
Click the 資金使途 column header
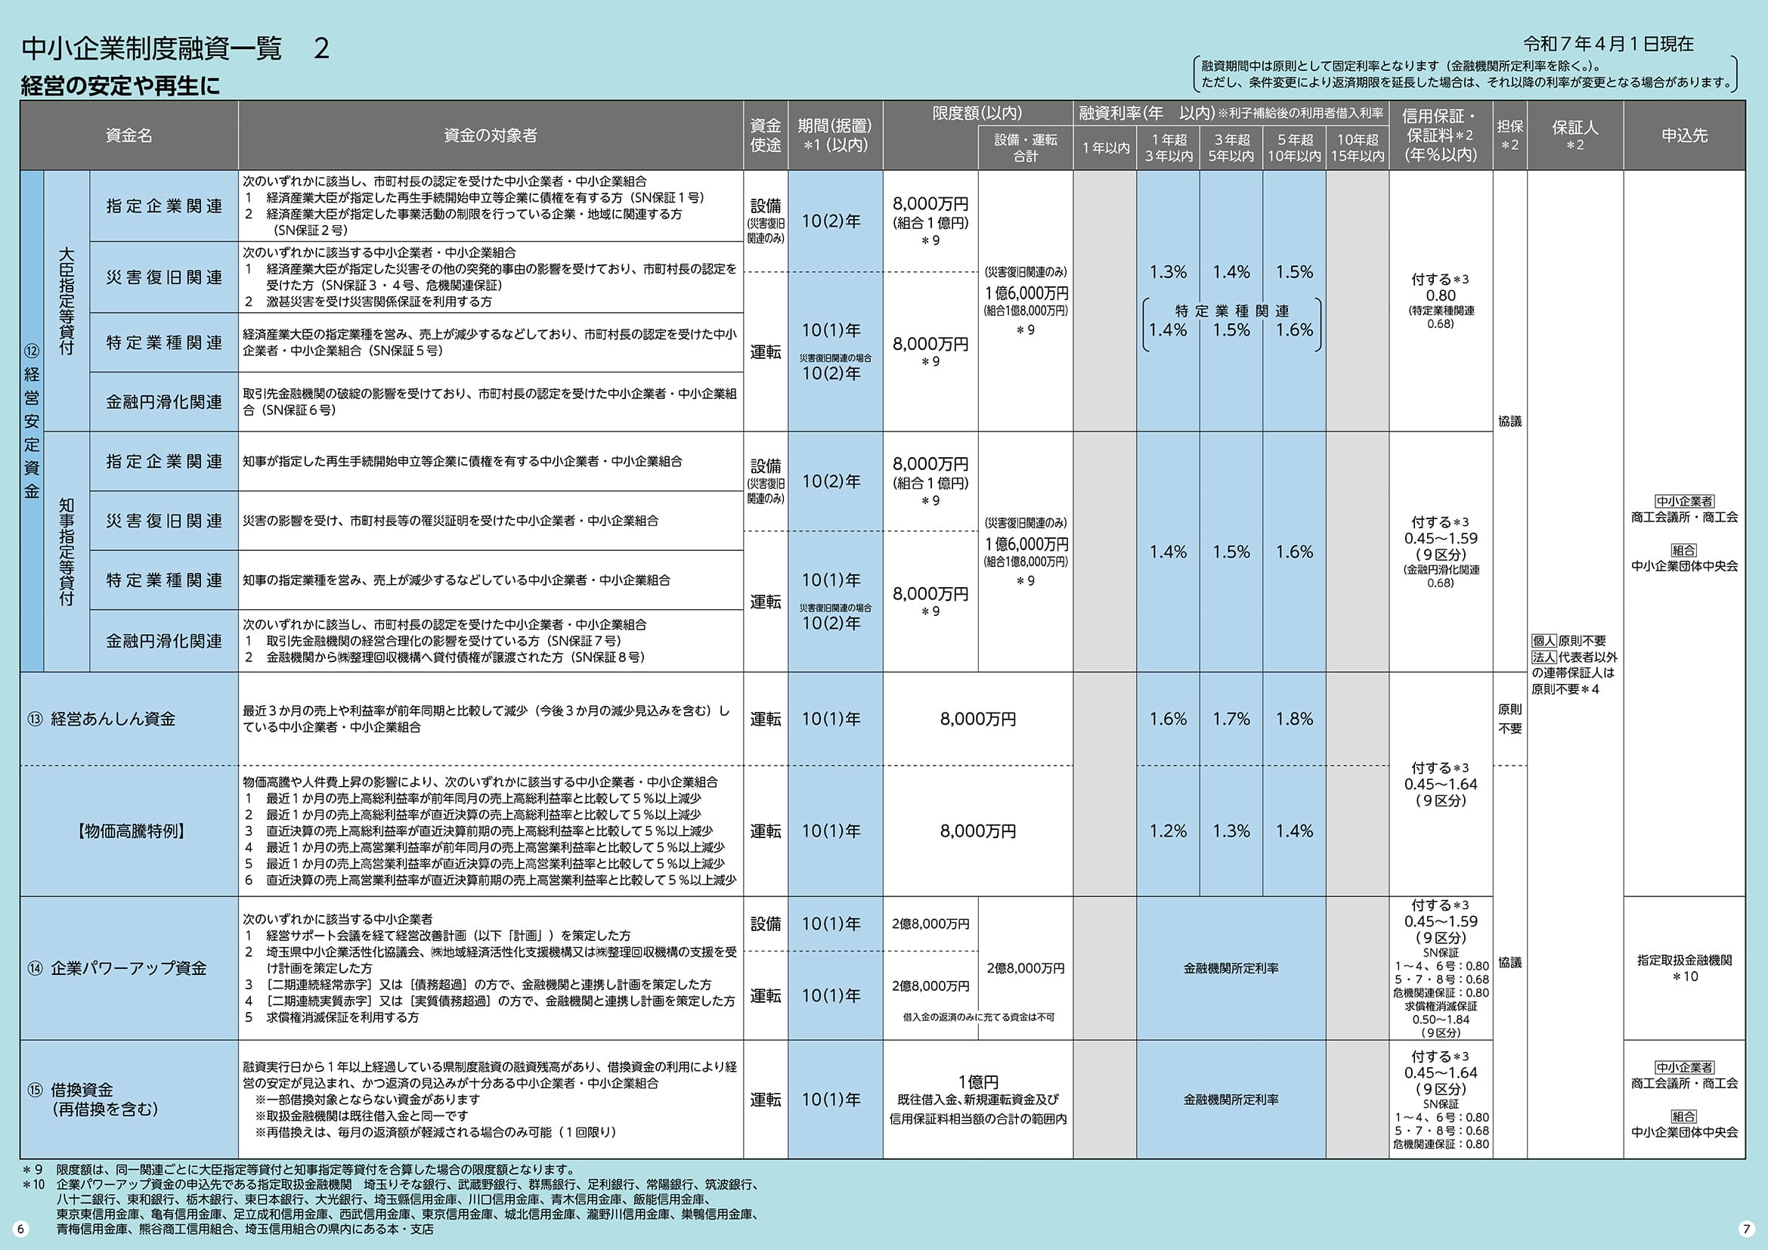pos(766,135)
